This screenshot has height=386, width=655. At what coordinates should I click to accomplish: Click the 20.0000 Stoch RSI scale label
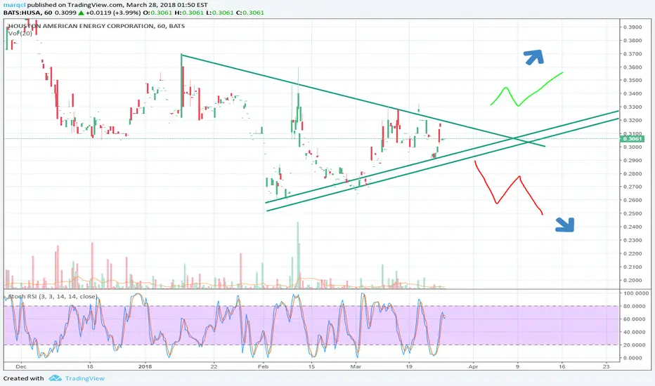(635, 345)
